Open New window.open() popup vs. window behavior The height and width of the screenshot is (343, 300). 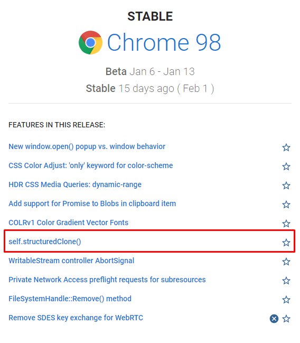pos(87,146)
